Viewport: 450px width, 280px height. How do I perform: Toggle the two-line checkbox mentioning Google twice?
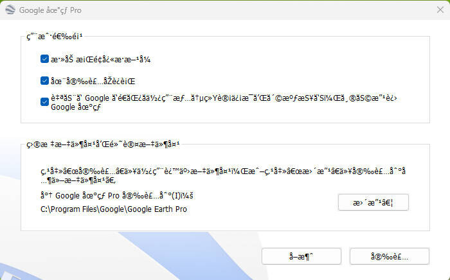point(44,102)
